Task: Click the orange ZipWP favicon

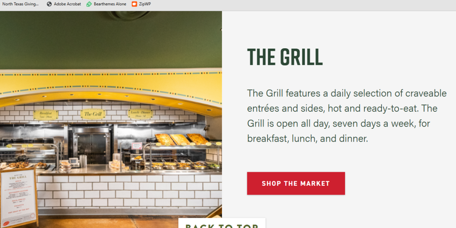Action: [134, 4]
